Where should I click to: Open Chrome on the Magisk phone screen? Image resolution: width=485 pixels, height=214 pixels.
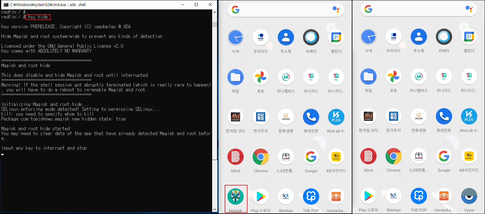tap(261, 157)
